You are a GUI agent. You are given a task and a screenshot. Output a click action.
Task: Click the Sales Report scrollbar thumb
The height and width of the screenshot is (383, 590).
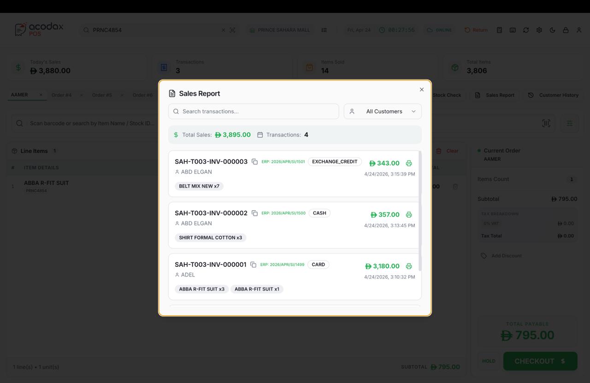tap(420, 211)
